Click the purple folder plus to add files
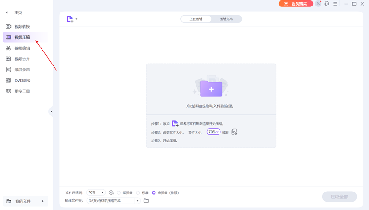 click(211, 88)
